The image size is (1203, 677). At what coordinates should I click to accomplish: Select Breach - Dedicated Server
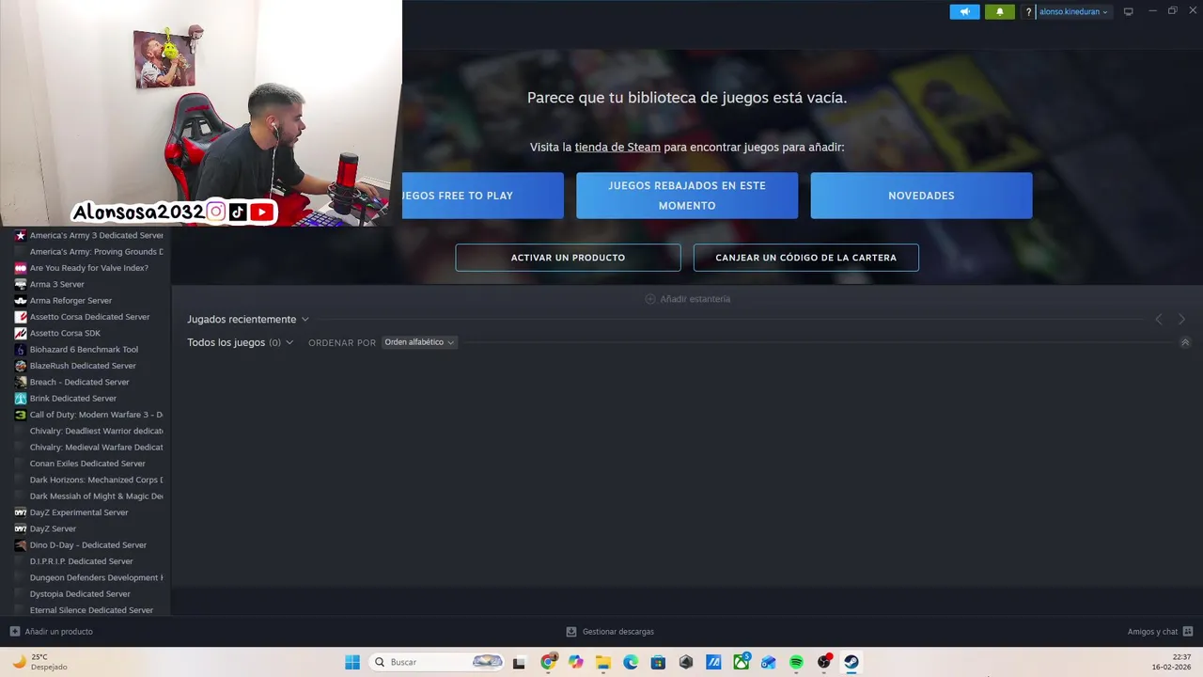pyautogui.click(x=88, y=382)
